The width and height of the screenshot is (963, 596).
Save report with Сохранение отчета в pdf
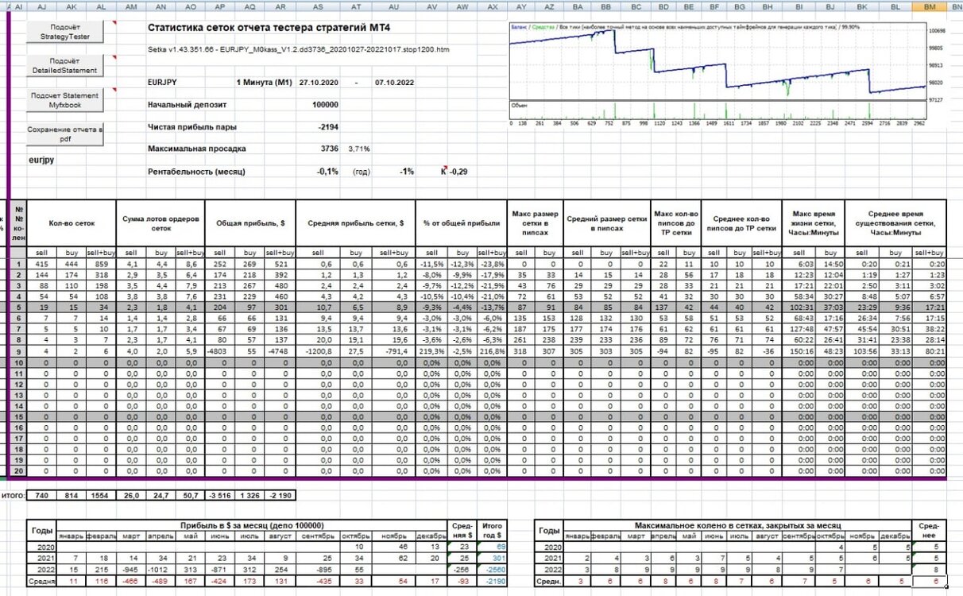(x=65, y=134)
